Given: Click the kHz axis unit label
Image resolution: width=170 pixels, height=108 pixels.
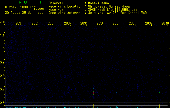Looking at the screenshot, I should [3, 22].
